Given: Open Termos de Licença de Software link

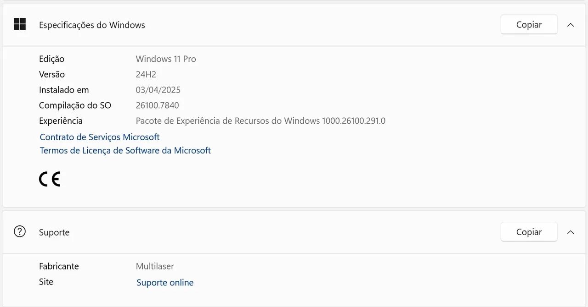Looking at the screenshot, I should [x=125, y=150].
